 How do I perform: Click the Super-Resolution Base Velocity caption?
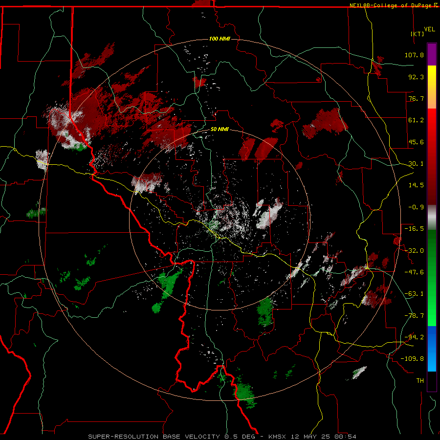[x=222, y=437]
